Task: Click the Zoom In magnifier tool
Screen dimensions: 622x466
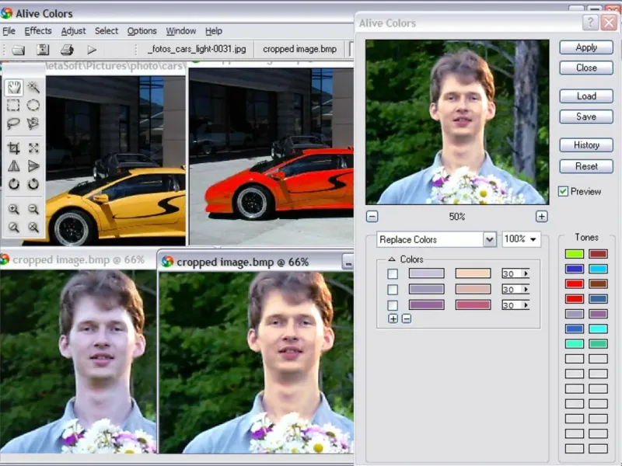Action: click(x=14, y=209)
